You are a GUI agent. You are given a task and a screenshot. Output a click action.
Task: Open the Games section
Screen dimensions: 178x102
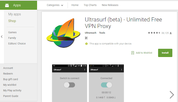(x=12, y=32)
